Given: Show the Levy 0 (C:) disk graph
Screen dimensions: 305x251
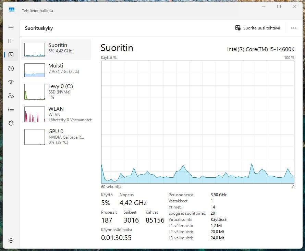Looking at the screenshot, I should click(56, 91).
